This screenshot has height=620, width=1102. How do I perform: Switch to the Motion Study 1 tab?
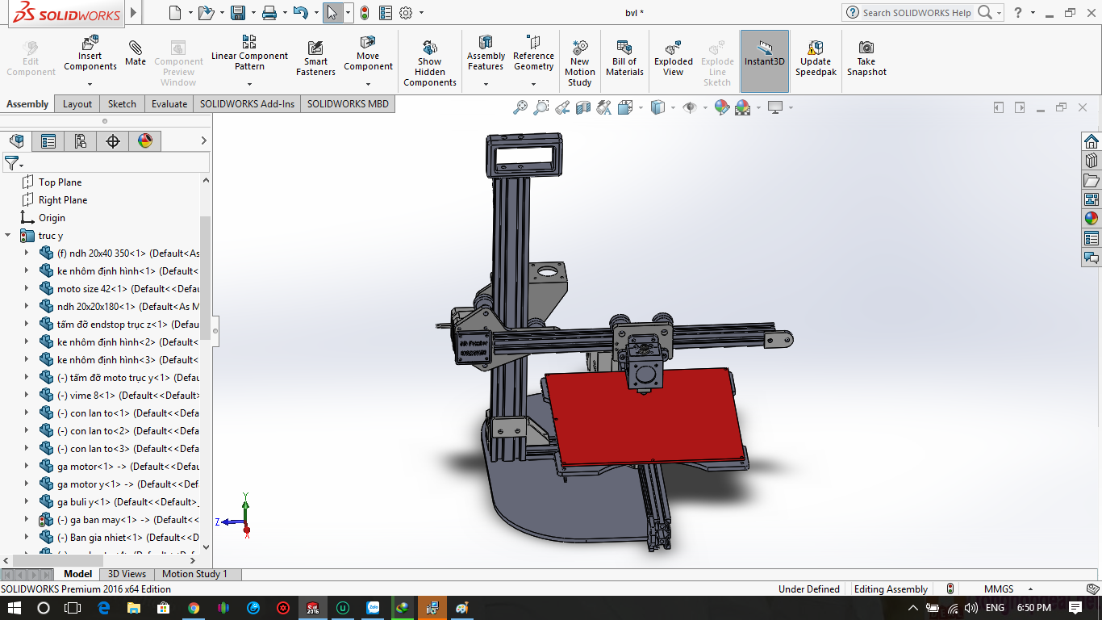point(194,574)
